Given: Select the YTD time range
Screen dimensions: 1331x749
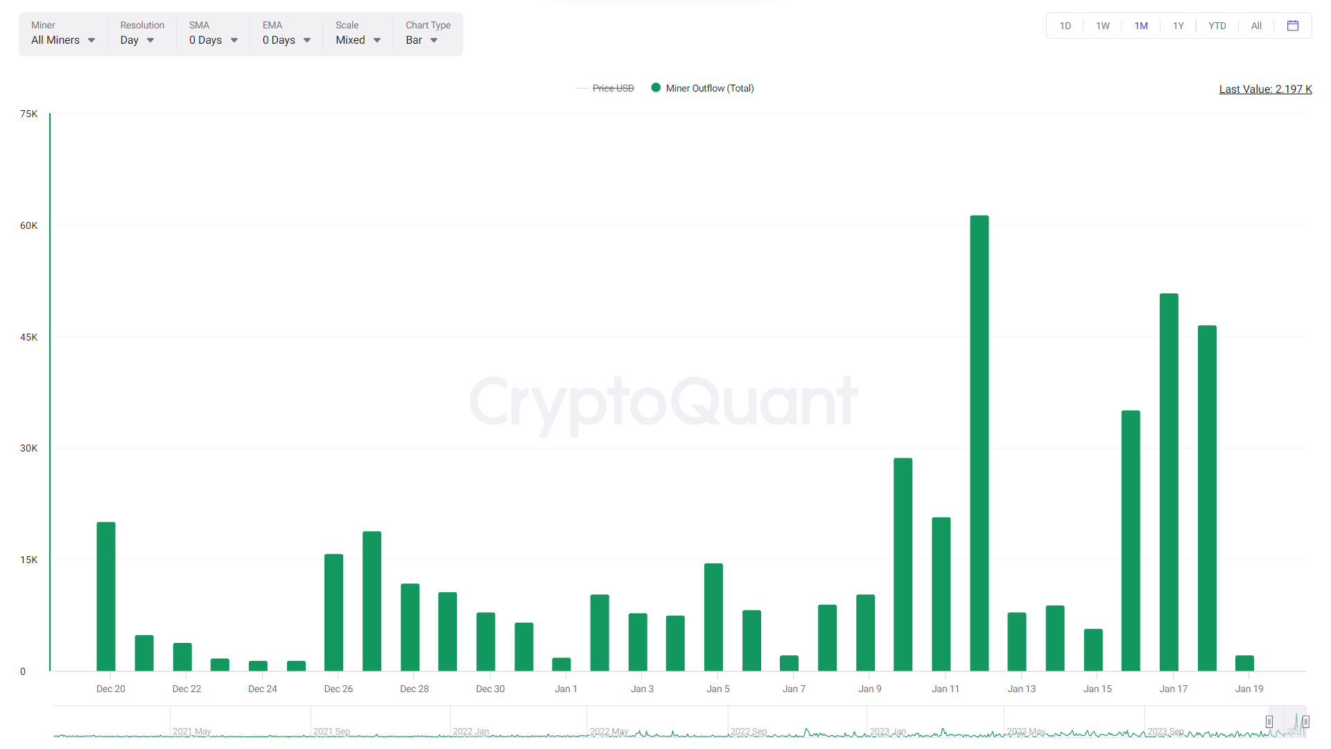Looking at the screenshot, I should pyautogui.click(x=1217, y=26).
